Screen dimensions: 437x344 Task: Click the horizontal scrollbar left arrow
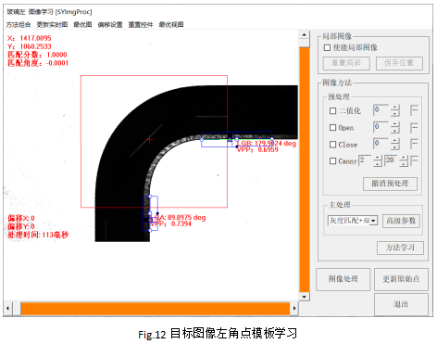(7, 308)
